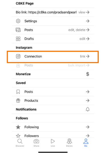
Task: Tap the Products gift box icon
Action: tap(18, 101)
